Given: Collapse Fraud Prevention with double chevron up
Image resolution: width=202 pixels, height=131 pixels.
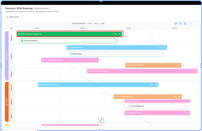Looking at the screenshot, I should point(165,47).
